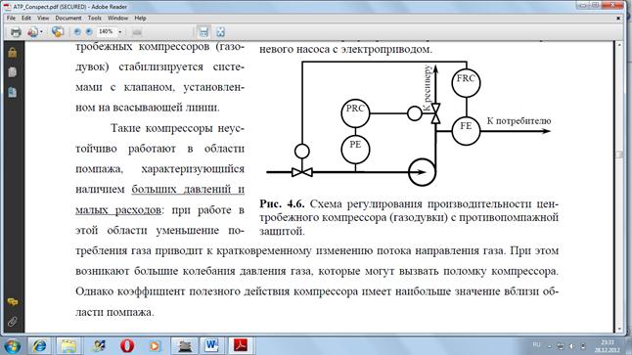The image size is (632, 355).
Task: Click the taskbar icon beside Explorer folder
Action: 98,346
